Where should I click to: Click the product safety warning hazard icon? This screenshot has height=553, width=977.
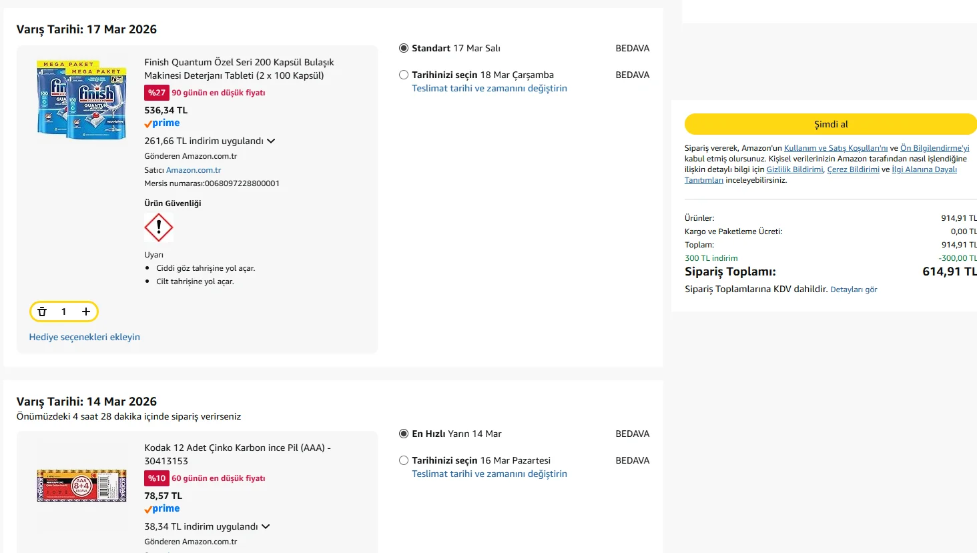159,227
